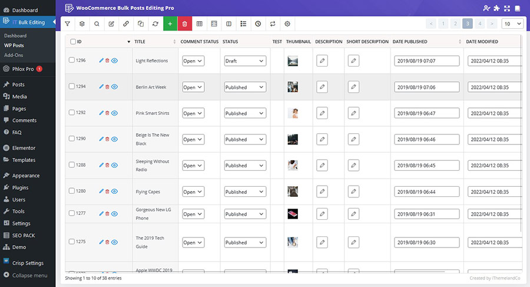The image size is (530, 287).
Task: Check the box for post 1292
Action: click(72, 113)
